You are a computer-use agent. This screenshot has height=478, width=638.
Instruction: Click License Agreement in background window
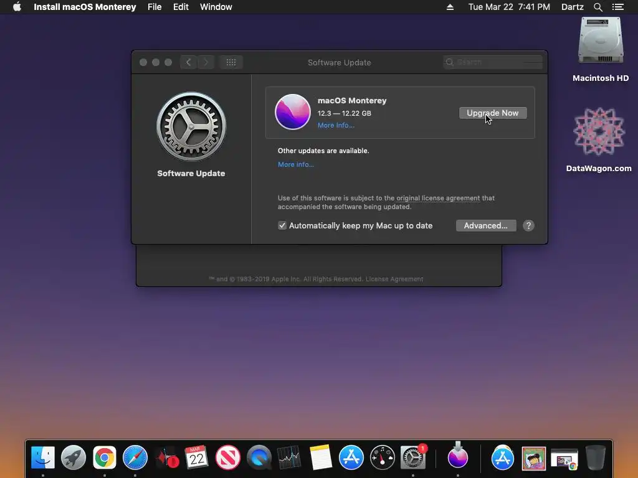pyautogui.click(x=394, y=279)
